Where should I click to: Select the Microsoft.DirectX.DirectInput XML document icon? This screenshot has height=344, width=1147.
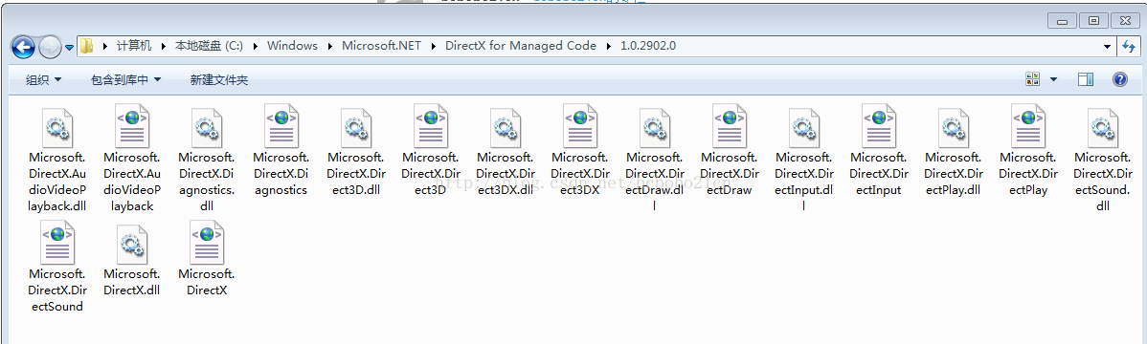coord(878,126)
